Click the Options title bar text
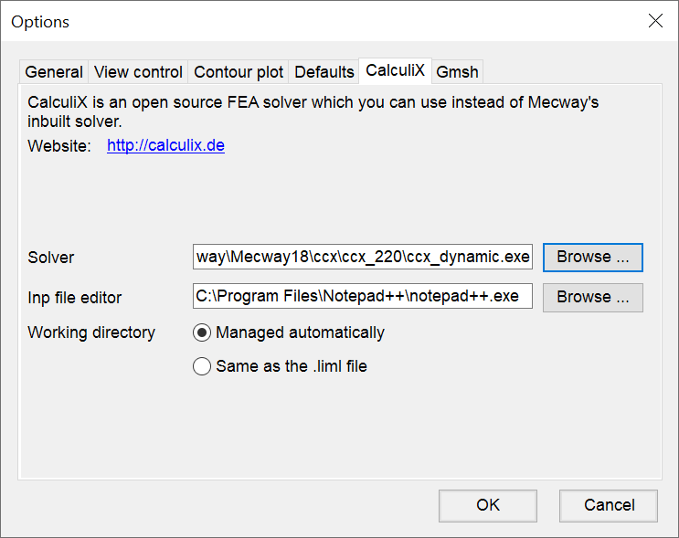The width and height of the screenshot is (679, 538). point(40,22)
